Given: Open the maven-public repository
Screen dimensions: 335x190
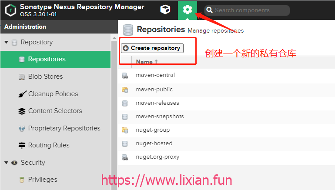Looking at the screenshot, I should coord(154,90).
